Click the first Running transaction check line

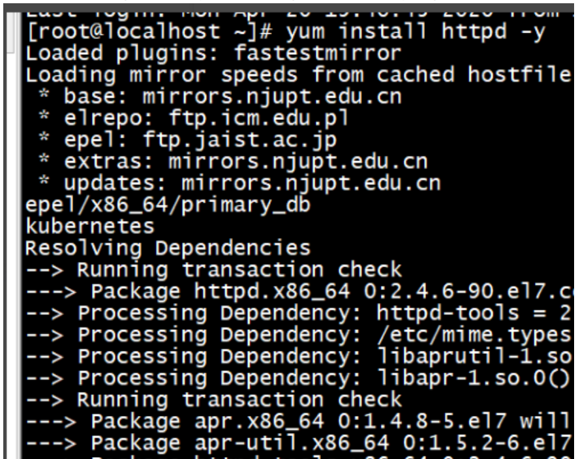click(x=213, y=270)
